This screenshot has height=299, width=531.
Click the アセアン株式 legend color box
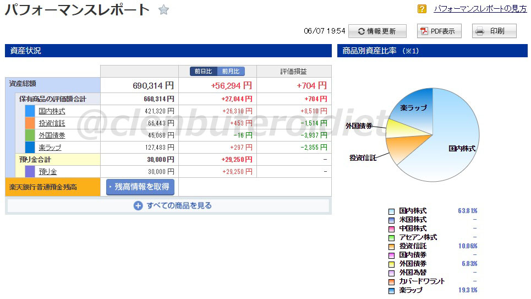[391, 238]
